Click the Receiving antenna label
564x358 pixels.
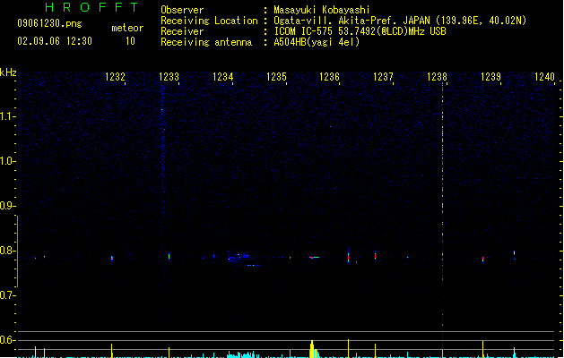[x=206, y=42]
